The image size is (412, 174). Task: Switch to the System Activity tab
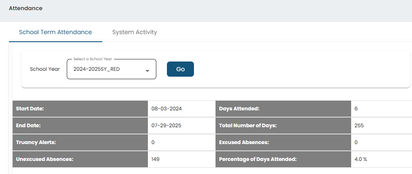[x=134, y=32]
